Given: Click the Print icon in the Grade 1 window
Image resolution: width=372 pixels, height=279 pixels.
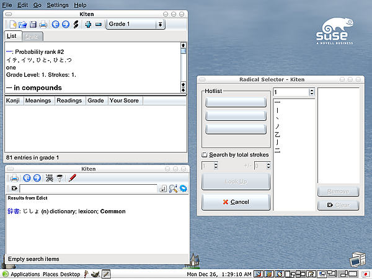Looking at the screenshot, I should pos(43,24).
